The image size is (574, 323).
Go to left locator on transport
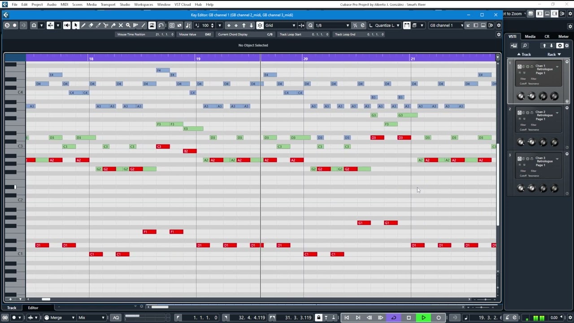[x=347, y=318]
